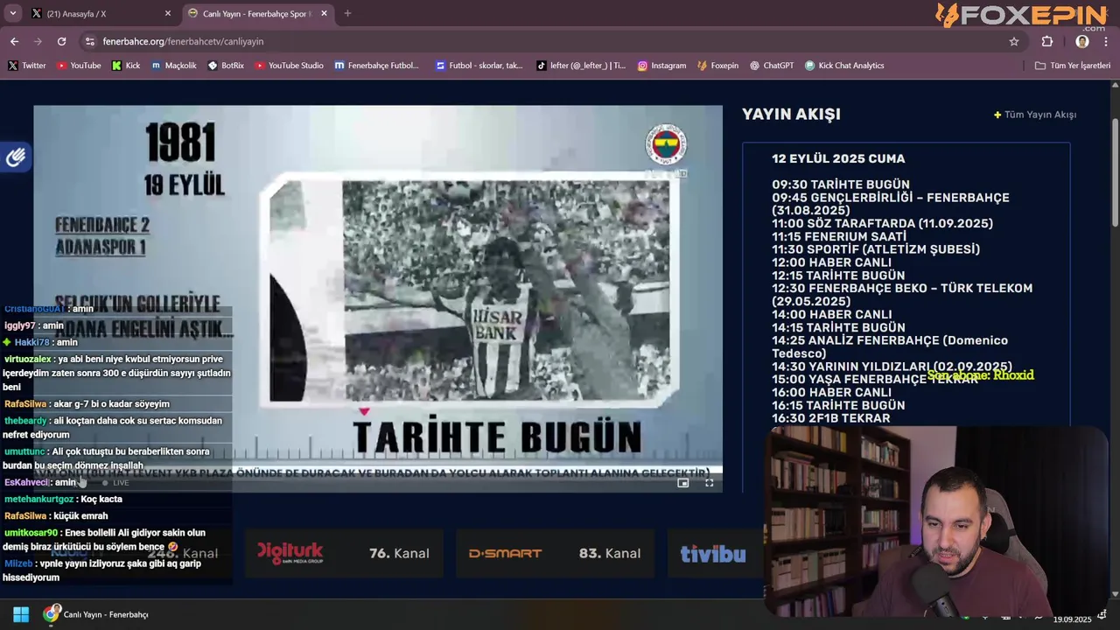Open the Futbol - skorlar bookmark
This screenshot has height=630, width=1120.
[x=479, y=66]
